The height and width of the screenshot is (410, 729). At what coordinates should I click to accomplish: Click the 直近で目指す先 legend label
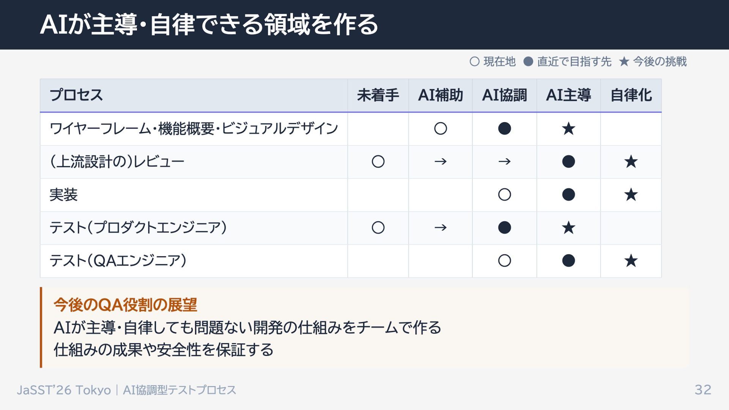coord(574,61)
